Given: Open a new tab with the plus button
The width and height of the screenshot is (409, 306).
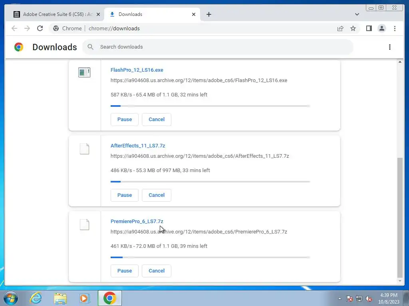Looking at the screenshot, I should [x=208, y=14].
